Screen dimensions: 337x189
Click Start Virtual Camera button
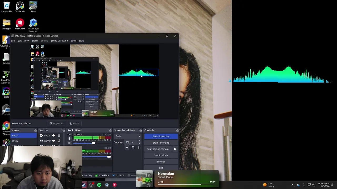(x=158, y=149)
